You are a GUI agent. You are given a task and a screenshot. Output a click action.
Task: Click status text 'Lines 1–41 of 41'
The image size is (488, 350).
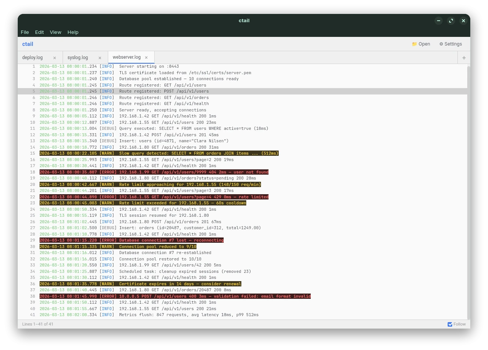38,324
